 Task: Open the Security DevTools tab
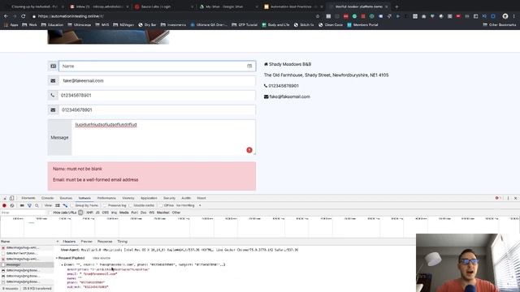(x=169, y=198)
